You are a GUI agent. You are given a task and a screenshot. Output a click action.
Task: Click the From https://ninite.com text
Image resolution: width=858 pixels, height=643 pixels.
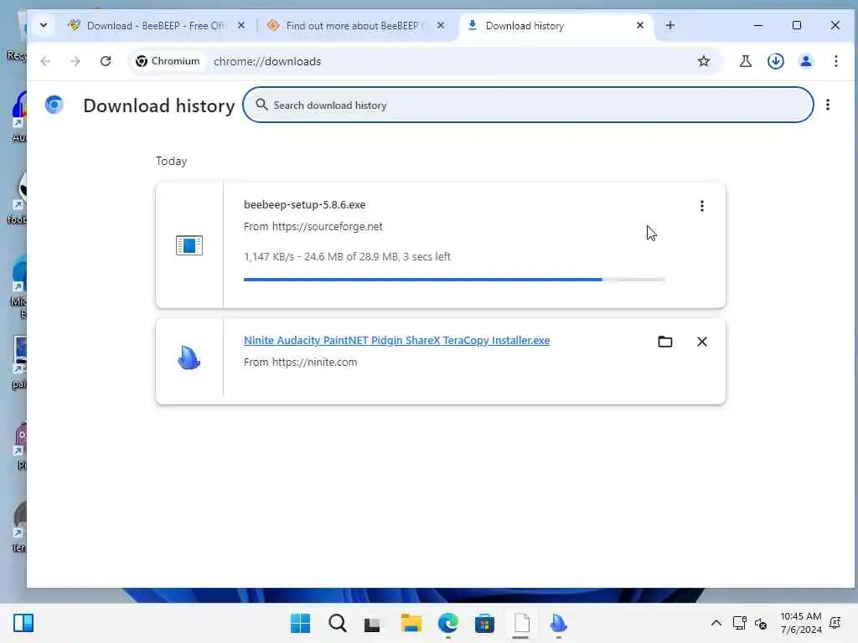coord(301,362)
